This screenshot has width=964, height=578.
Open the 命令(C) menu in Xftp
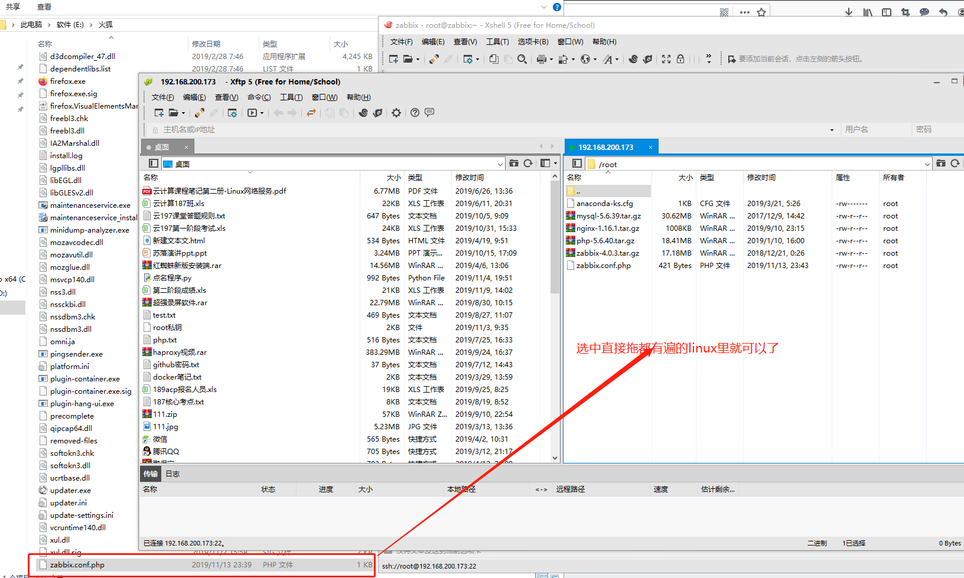(x=259, y=97)
